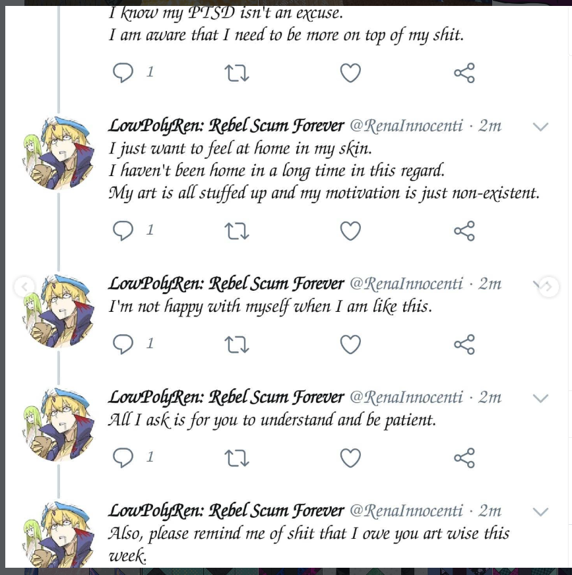Reply to 'I'm not happy with myself' tweet
The image size is (572, 575).
pyautogui.click(x=123, y=344)
